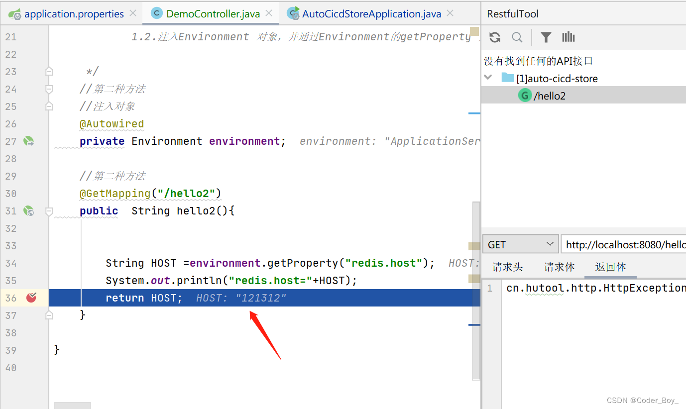The height and width of the screenshot is (409, 686).
Task: Remove the breakpoint on line 36
Action: click(31, 298)
